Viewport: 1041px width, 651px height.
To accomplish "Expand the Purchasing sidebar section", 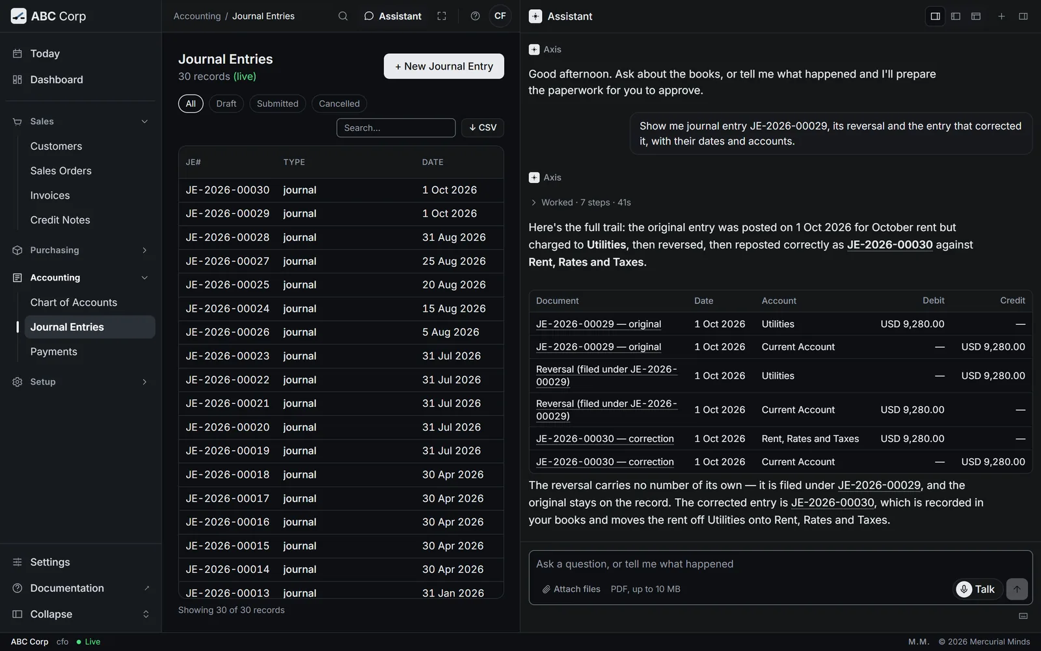I will click(x=81, y=250).
